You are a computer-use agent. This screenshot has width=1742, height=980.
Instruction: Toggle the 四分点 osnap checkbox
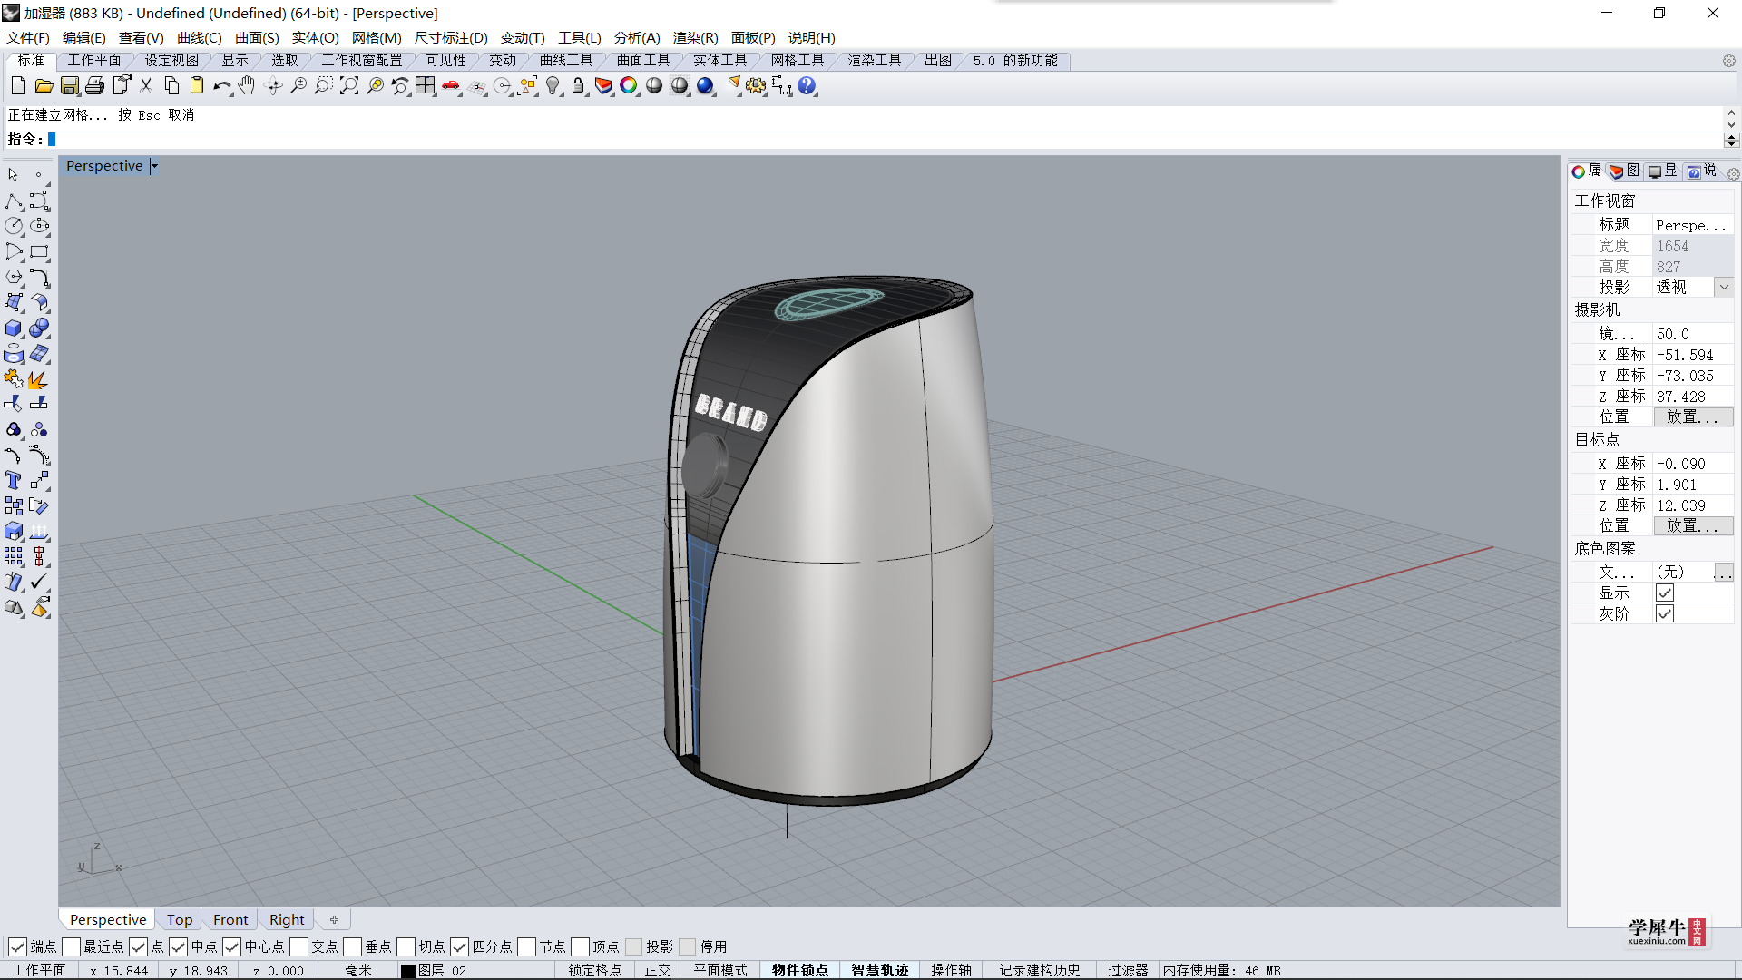pos(459,946)
